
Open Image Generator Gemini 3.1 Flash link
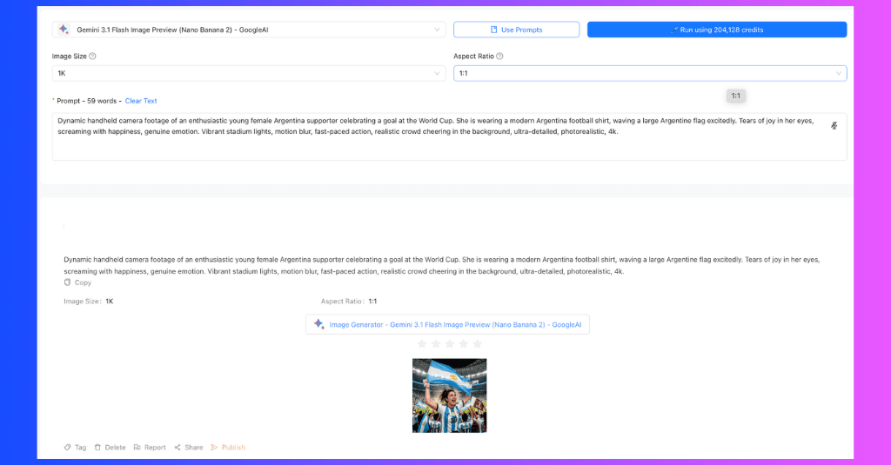pos(447,324)
